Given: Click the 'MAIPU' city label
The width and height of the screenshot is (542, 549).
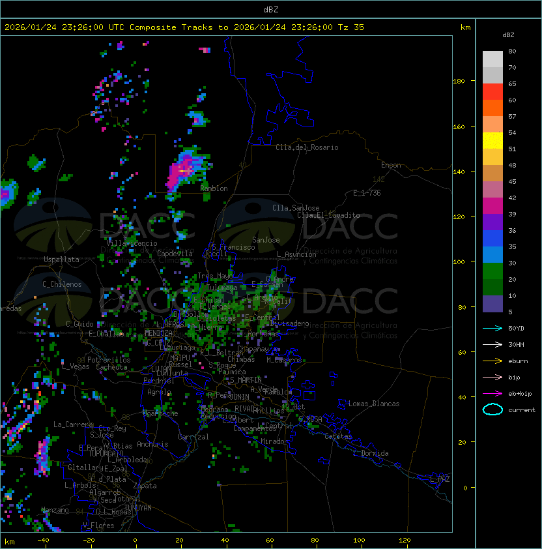Looking at the screenshot, I should pyautogui.click(x=180, y=358).
